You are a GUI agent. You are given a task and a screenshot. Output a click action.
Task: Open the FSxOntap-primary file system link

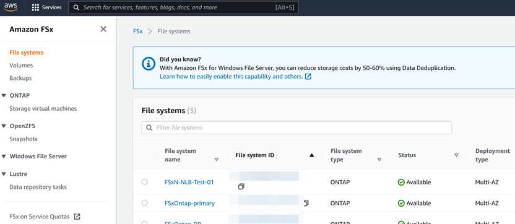(x=189, y=204)
